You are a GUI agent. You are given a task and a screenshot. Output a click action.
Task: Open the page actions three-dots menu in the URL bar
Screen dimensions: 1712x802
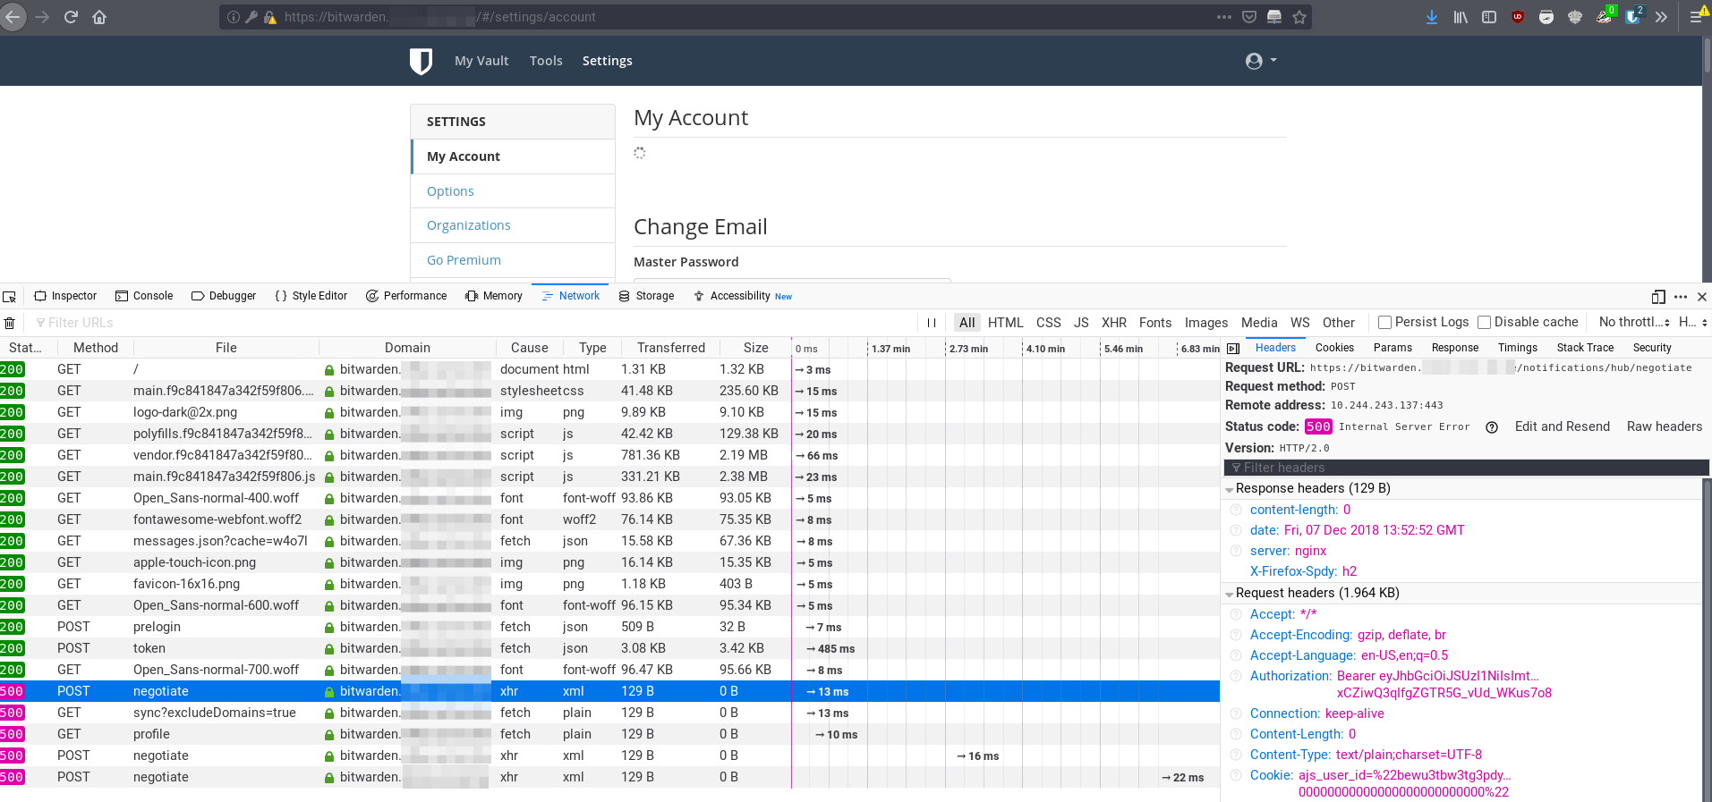(x=1223, y=17)
